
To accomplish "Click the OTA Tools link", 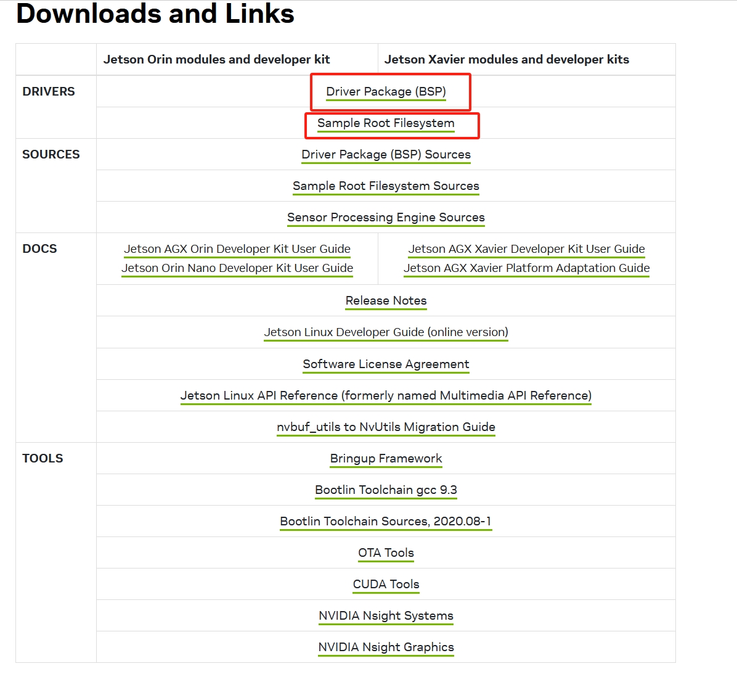I will [386, 552].
